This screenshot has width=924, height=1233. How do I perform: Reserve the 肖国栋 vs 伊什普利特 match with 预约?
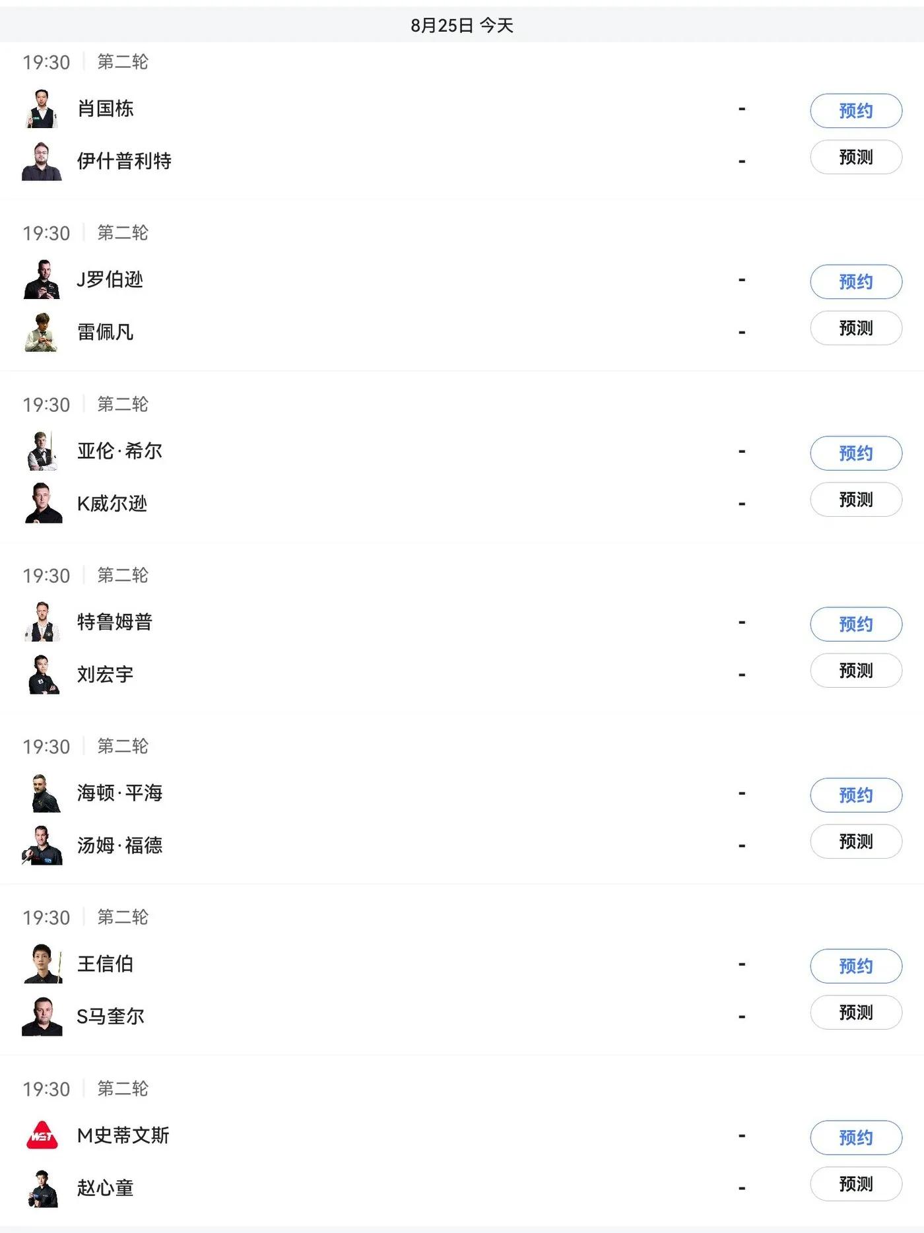click(856, 111)
